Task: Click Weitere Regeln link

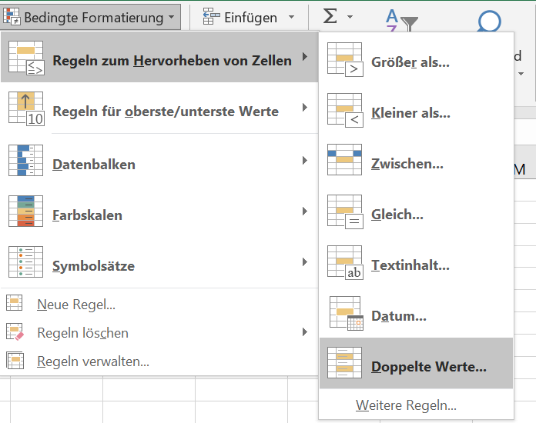Action: (x=406, y=405)
